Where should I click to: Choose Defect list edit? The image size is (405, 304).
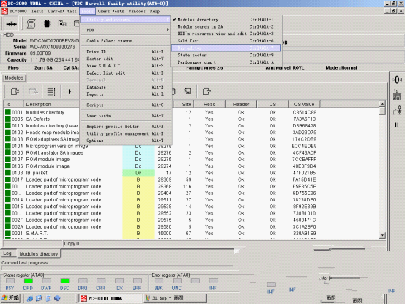click(x=125, y=73)
